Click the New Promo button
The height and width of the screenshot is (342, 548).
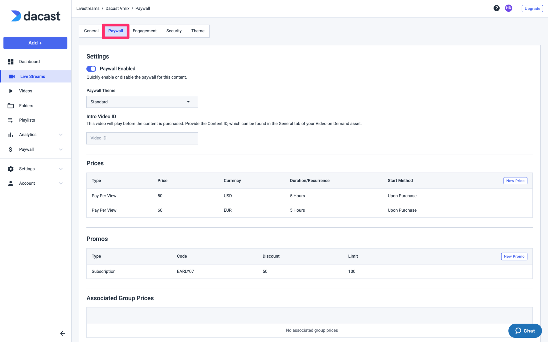pyautogui.click(x=514, y=256)
